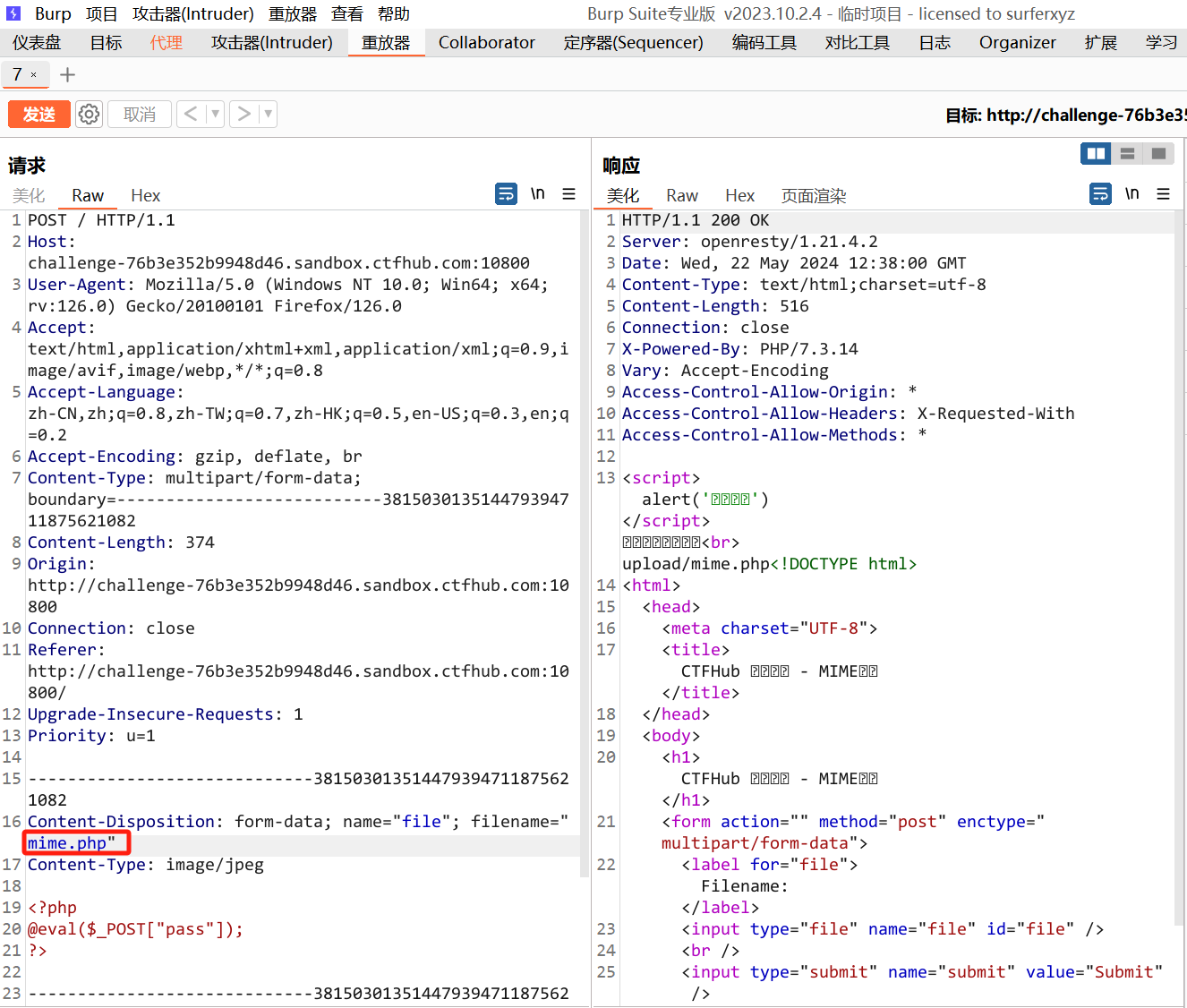The height and width of the screenshot is (1008, 1187).
Task: Toggle word wrap in response panel
Action: pos(1100,193)
